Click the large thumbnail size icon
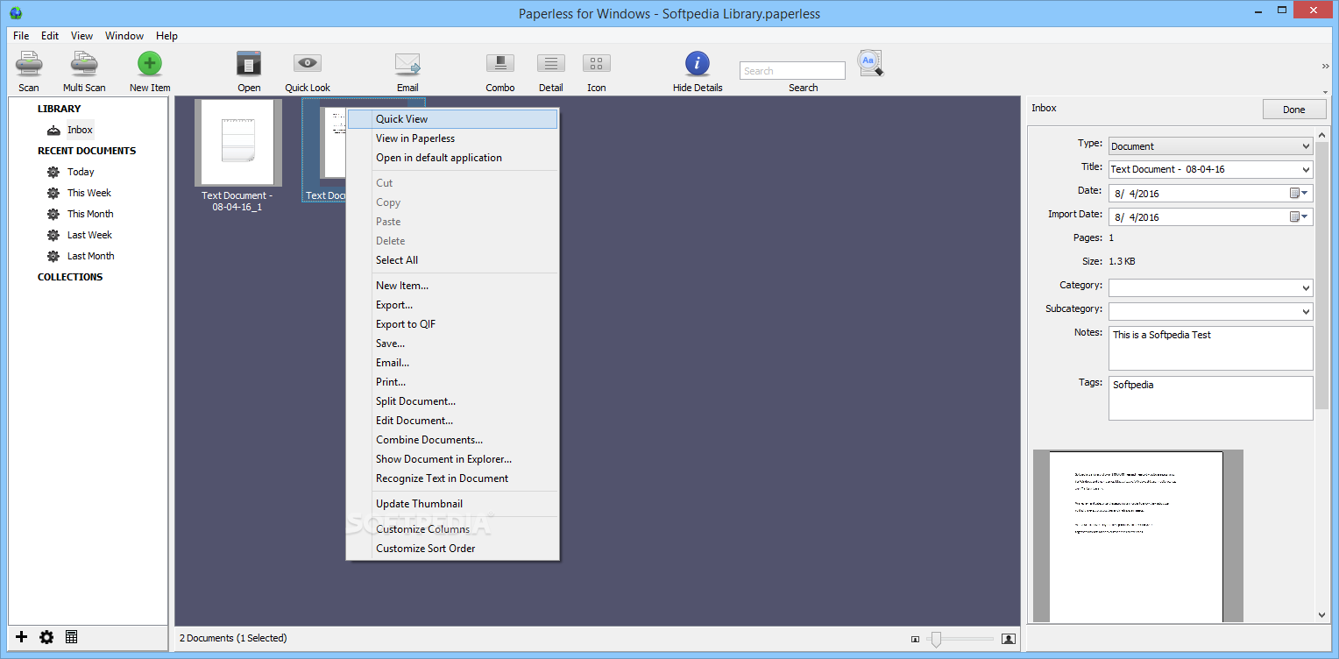The width and height of the screenshot is (1339, 659). point(1009,639)
